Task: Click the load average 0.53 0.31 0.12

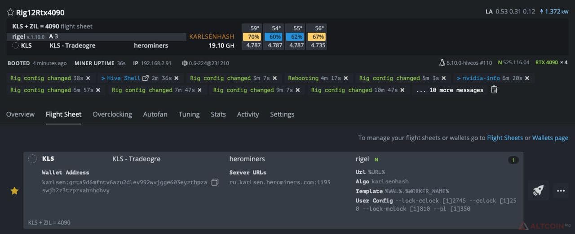Action: click(515, 11)
